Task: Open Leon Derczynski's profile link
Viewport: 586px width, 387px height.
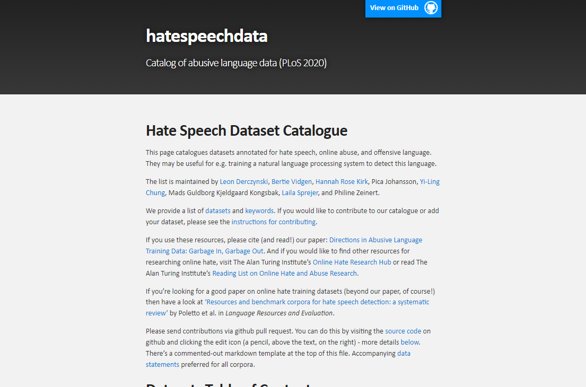Action: (x=243, y=181)
